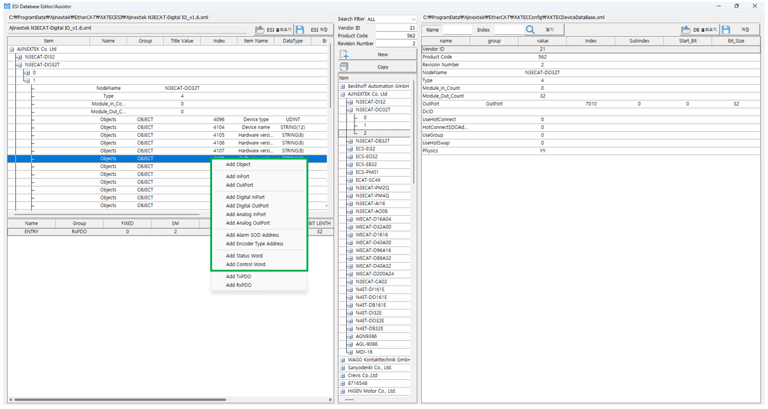768x409 pixels.
Task: Click the ESI load folder icon
Action: pos(260,30)
